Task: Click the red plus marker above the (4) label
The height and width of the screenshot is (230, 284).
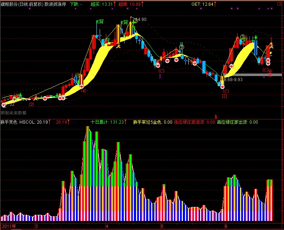Action: click(82, 87)
